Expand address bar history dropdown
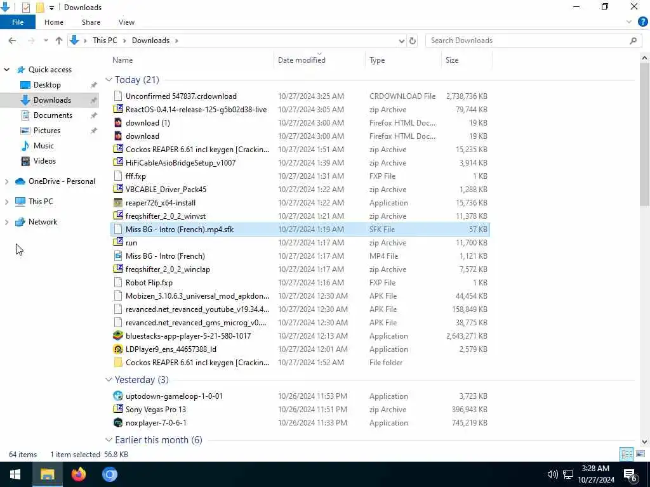Viewport: 650px width, 487px height. (401, 41)
